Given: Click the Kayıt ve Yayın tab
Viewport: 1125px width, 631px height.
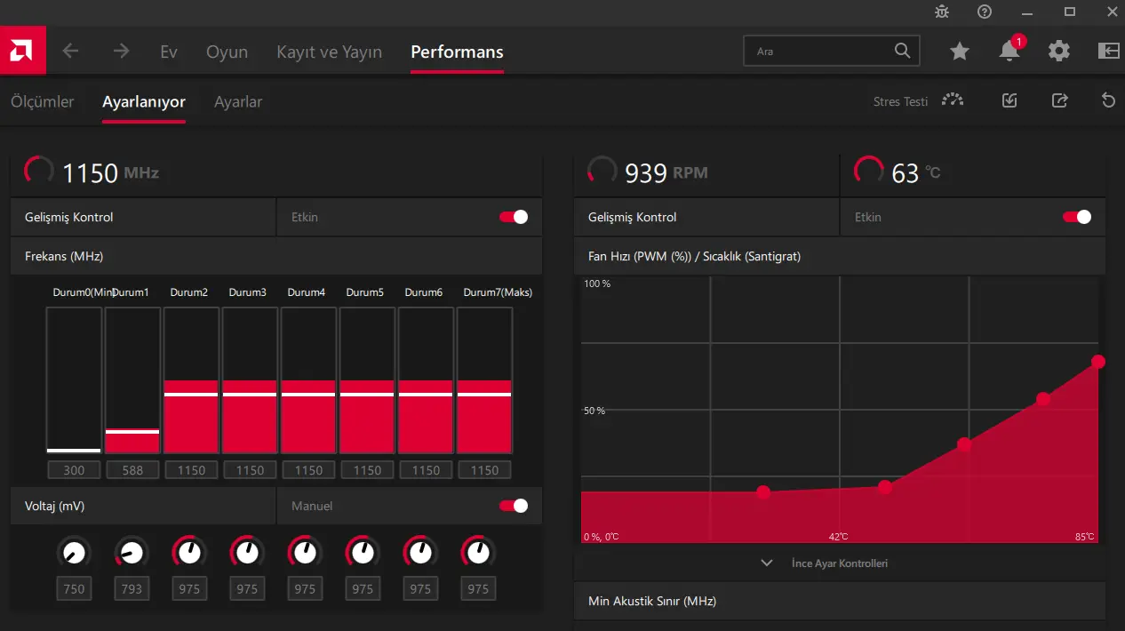Looking at the screenshot, I should click(x=329, y=52).
